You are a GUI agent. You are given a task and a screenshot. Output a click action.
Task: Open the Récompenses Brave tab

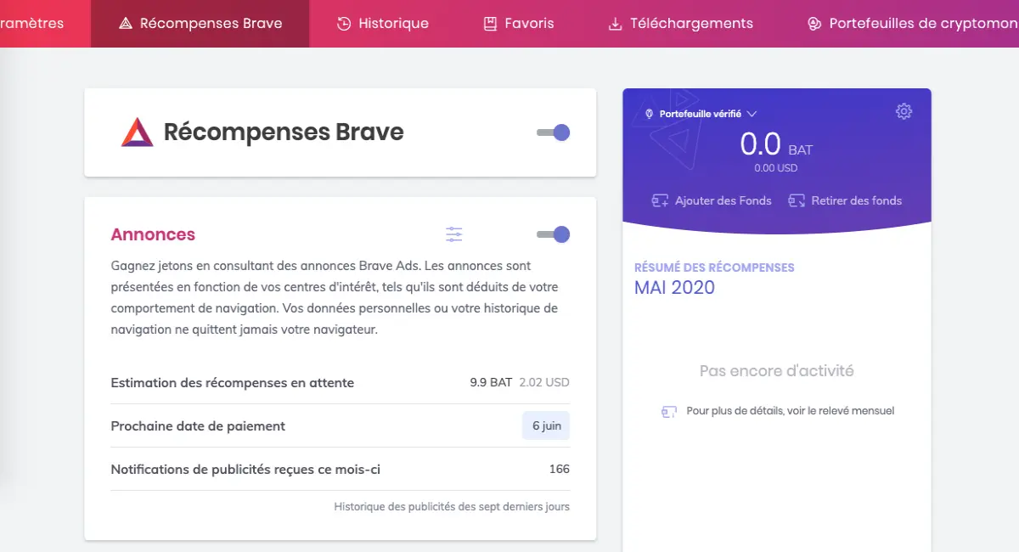point(200,24)
